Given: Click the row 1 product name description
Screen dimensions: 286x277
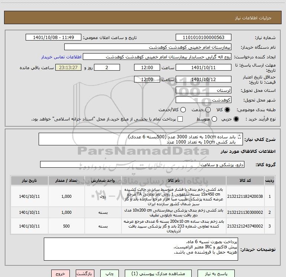Looking at the screenshot, I should [x=174, y=196].
